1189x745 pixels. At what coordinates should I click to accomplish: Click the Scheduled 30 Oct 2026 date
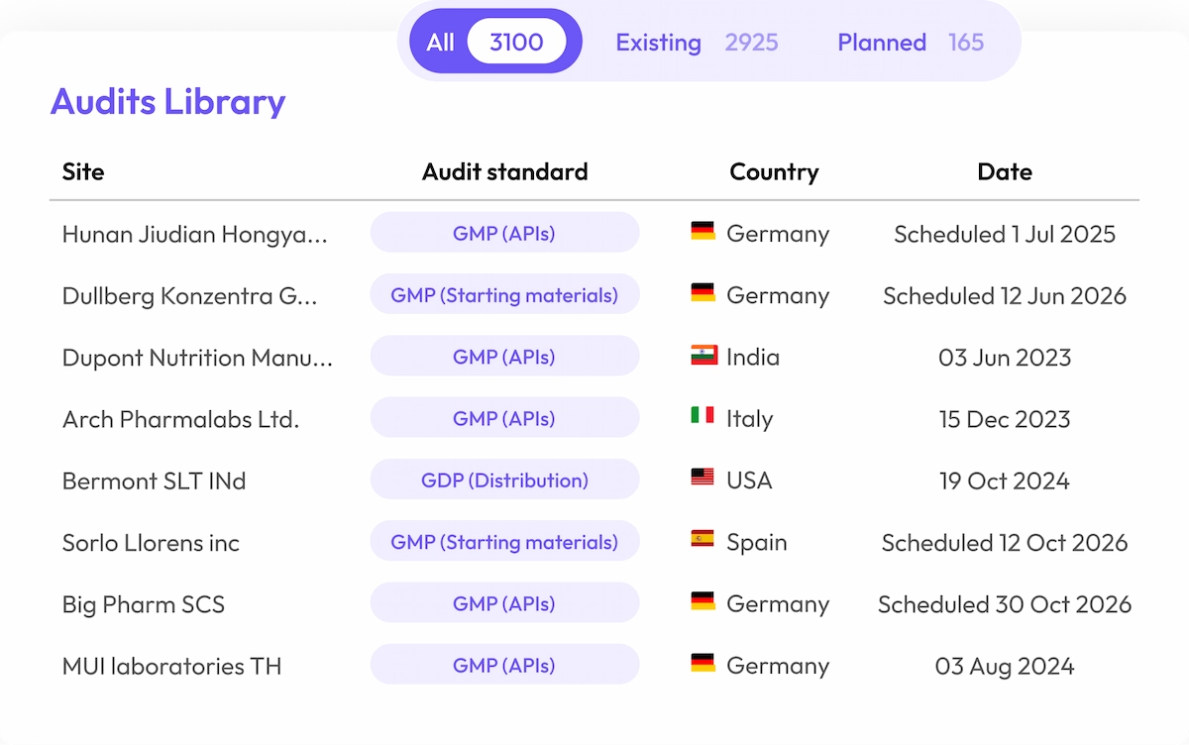1005,604
